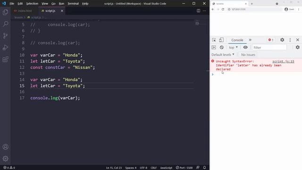
Task: Activate DevTools inspect element picker
Action: point(214,40)
